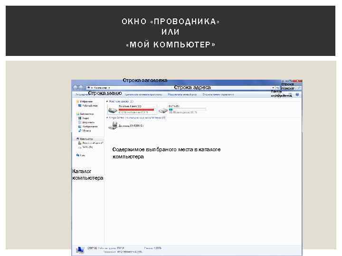Viewport: 342px width, 256px height.
Task: Click Открыть панель управления on toolbar
Action: pyautogui.click(x=218, y=94)
